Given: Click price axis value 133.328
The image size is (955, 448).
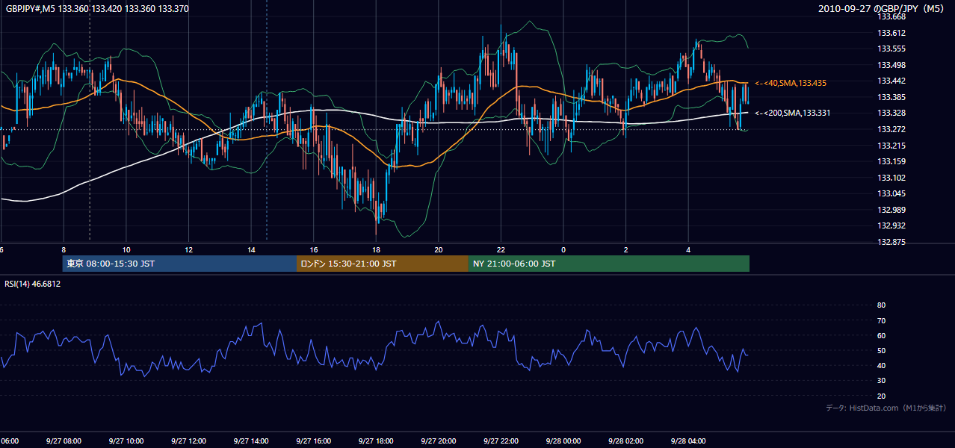Looking at the screenshot, I should coord(891,113).
